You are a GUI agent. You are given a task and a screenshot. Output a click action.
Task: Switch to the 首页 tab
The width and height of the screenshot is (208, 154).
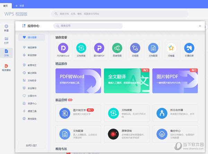tap(6, 6)
